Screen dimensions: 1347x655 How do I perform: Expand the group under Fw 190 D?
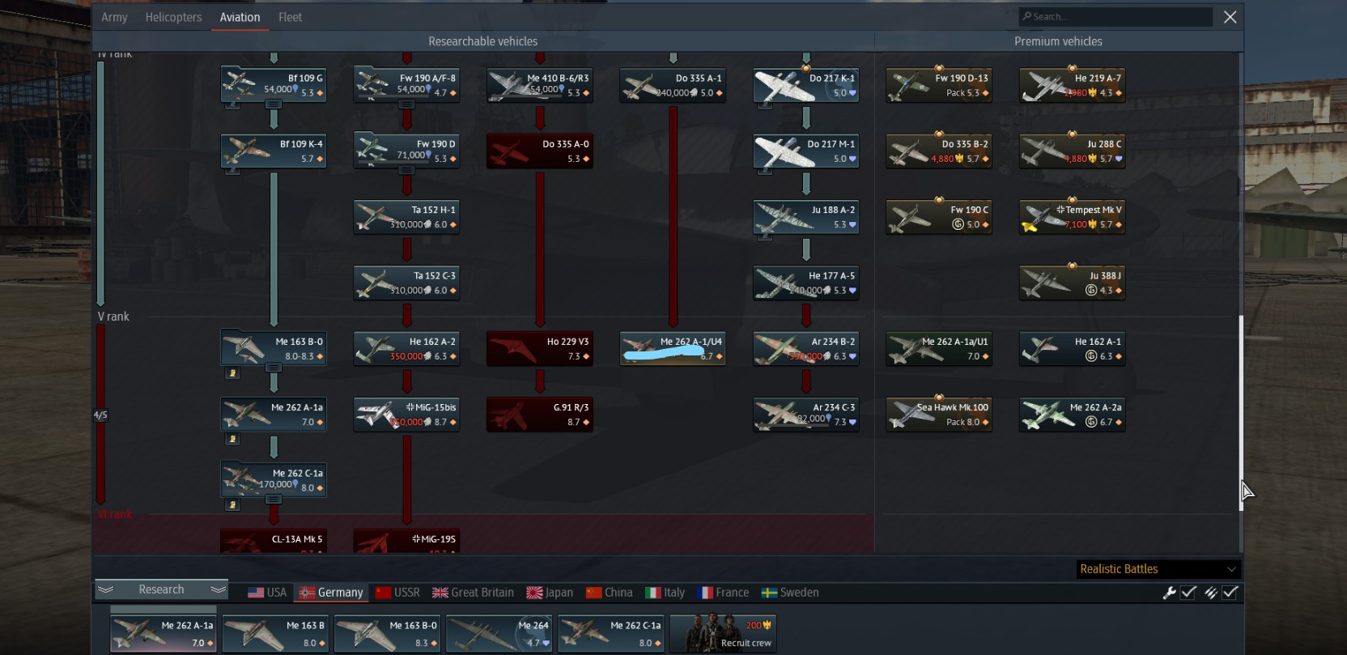[406, 170]
